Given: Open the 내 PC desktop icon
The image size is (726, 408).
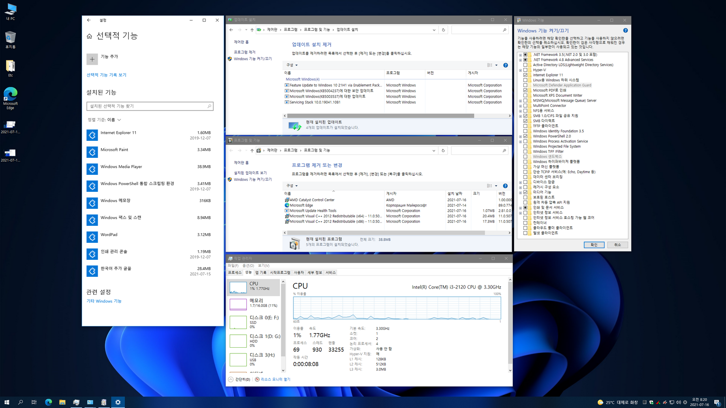Looking at the screenshot, I should click(x=10, y=12).
